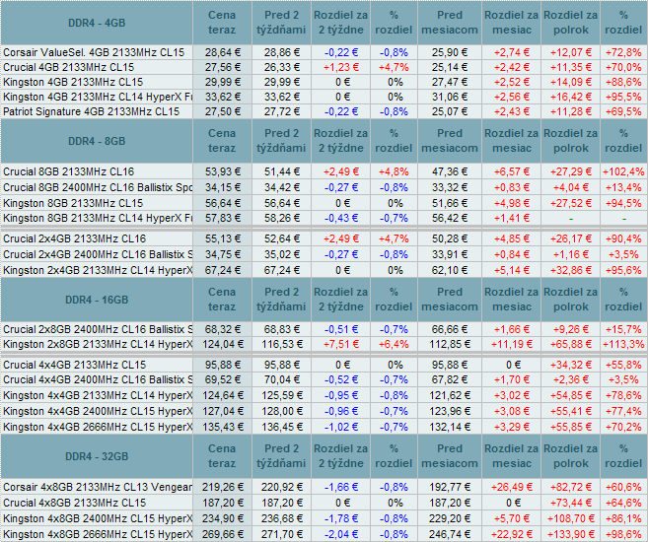Click the +6,4% percent difference cell
Viewport: 648px width, 542px height.
pyautogui.click(x=394, y=344)
